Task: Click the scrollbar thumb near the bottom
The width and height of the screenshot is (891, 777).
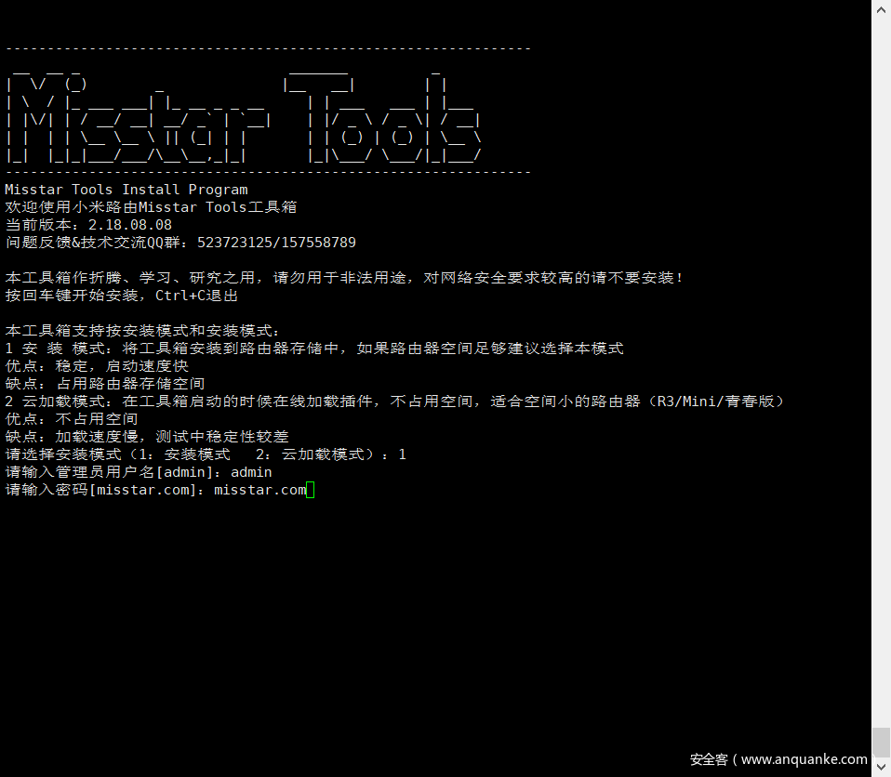Action: click(881, 743)
